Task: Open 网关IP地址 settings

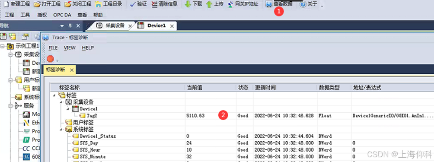Action: [243, 4]
